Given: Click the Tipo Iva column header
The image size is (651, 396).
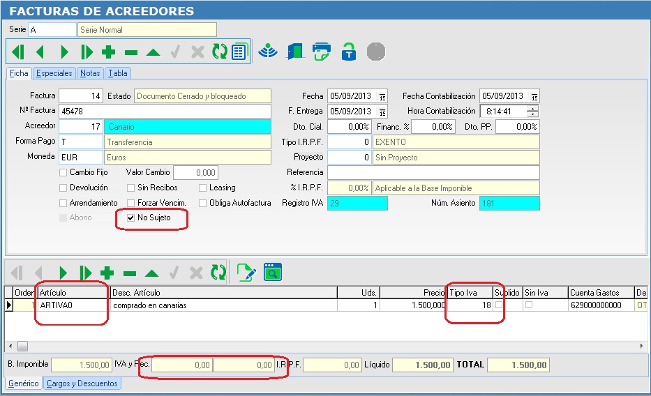Looking at the screenshot, I should [470, 293].
